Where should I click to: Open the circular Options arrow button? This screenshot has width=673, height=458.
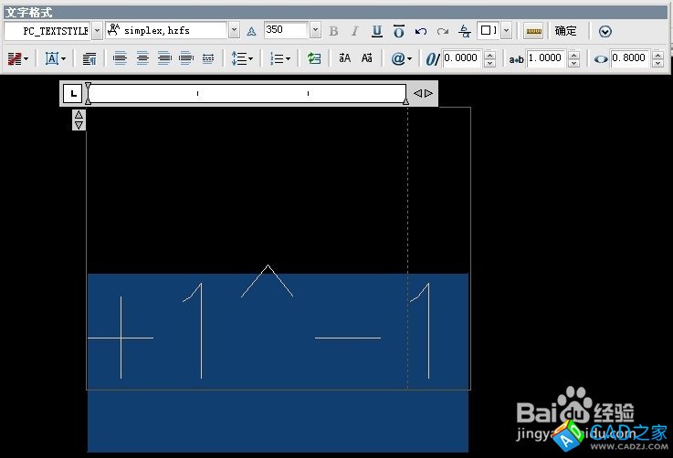[605, 31]
